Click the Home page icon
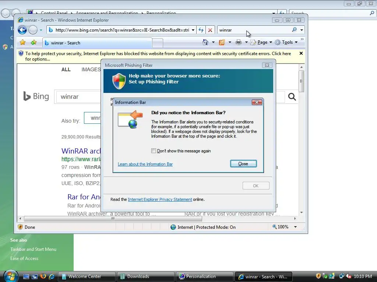This screenshot has width=377, height=282. (x=205, y=42)
